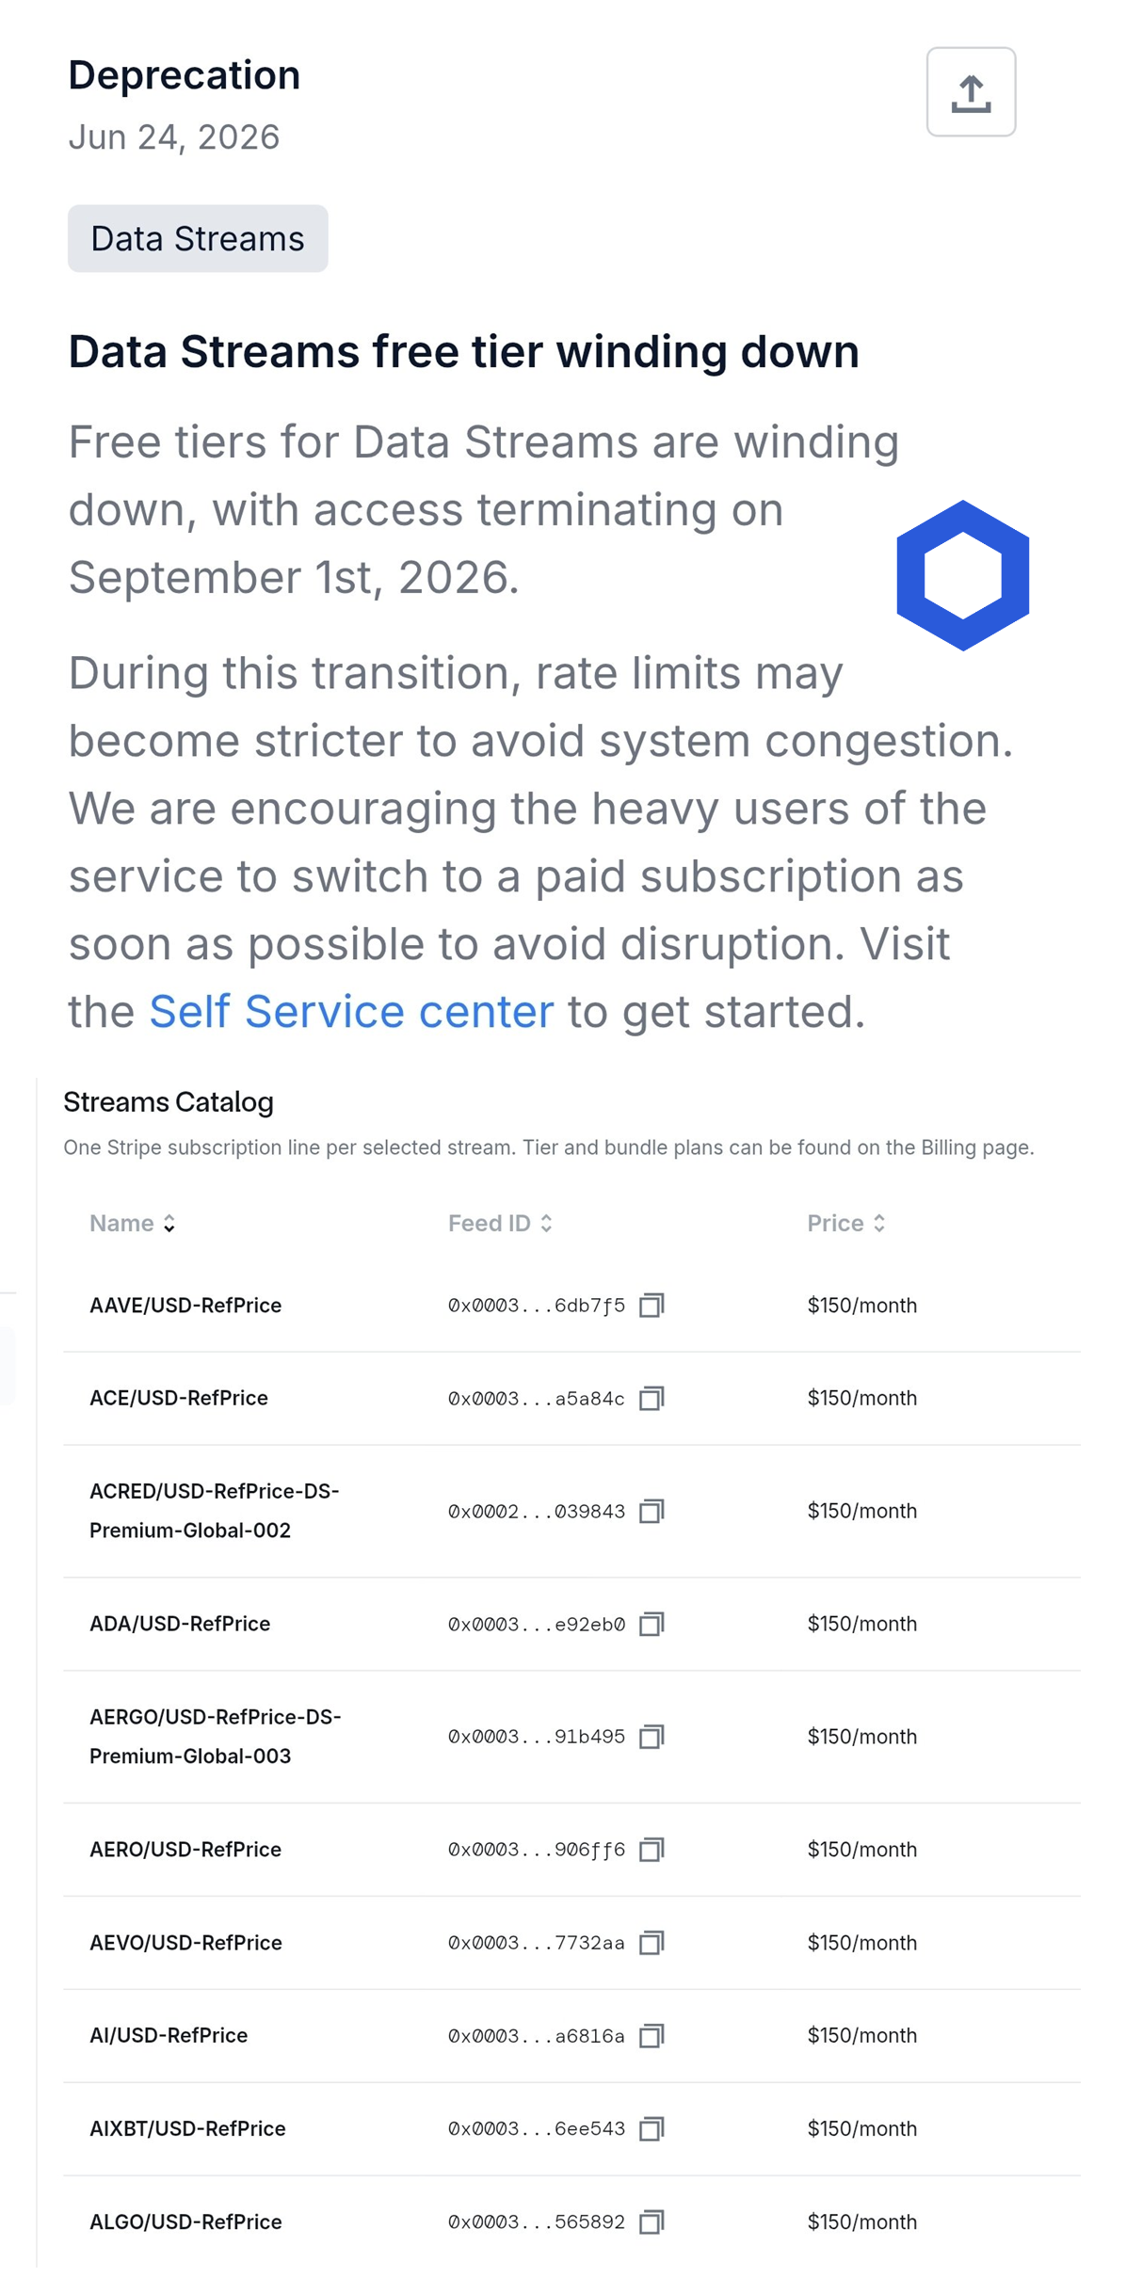1126x2293 pixels.
Task: Copy the AERGO/USD feed ID 0x0003...91b495
Action: click(x=651, y=1737)
